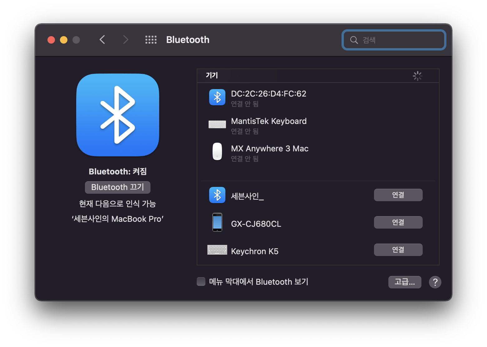
Task: Click the scanning spinner in the 기기 header
Action: (417, 76)
